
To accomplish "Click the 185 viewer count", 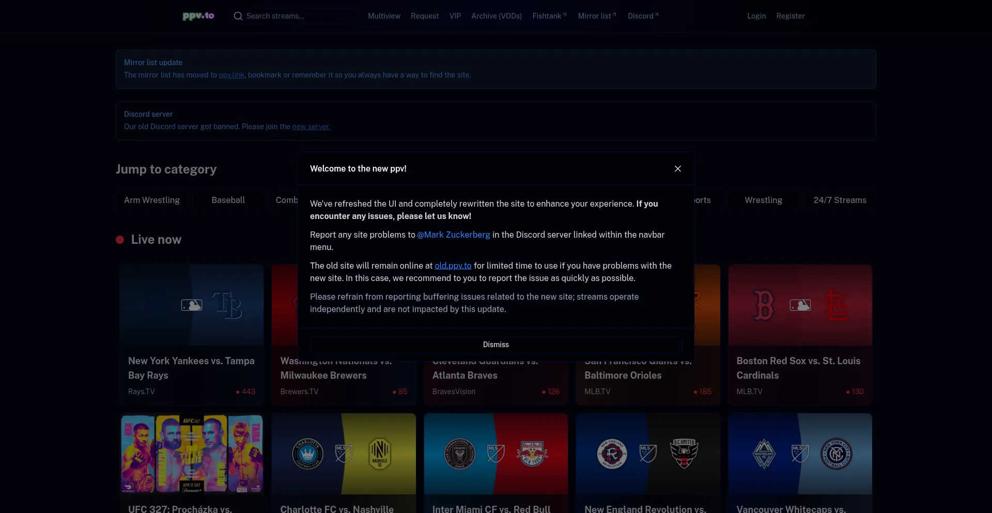I will 703,392.
